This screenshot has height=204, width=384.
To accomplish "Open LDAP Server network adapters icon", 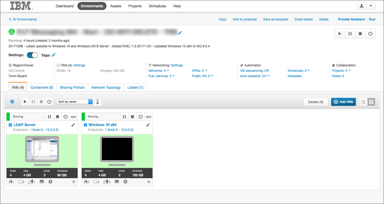I will pyautogui.click(x=12, y=182).
